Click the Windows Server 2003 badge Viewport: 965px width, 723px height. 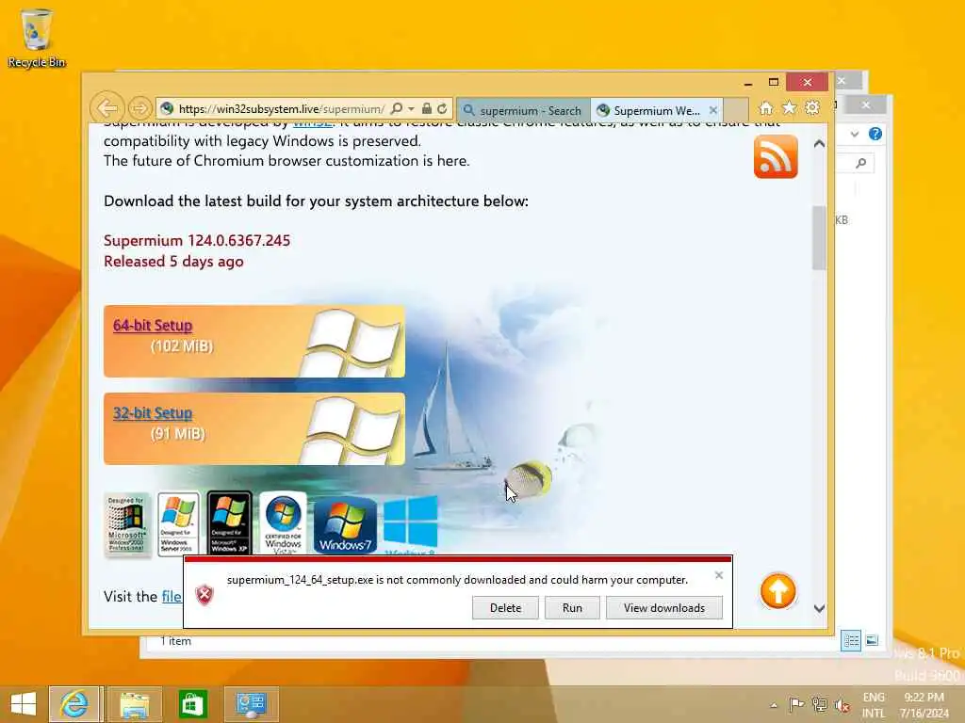pos(178,524)
